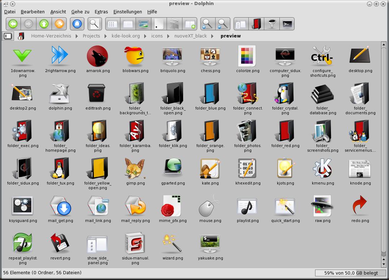Image resolution: width=389 pixels, height=280 pixels.
Task: Navigate to kde-look.org breadcrumb
Action: (x=125, y=36)
